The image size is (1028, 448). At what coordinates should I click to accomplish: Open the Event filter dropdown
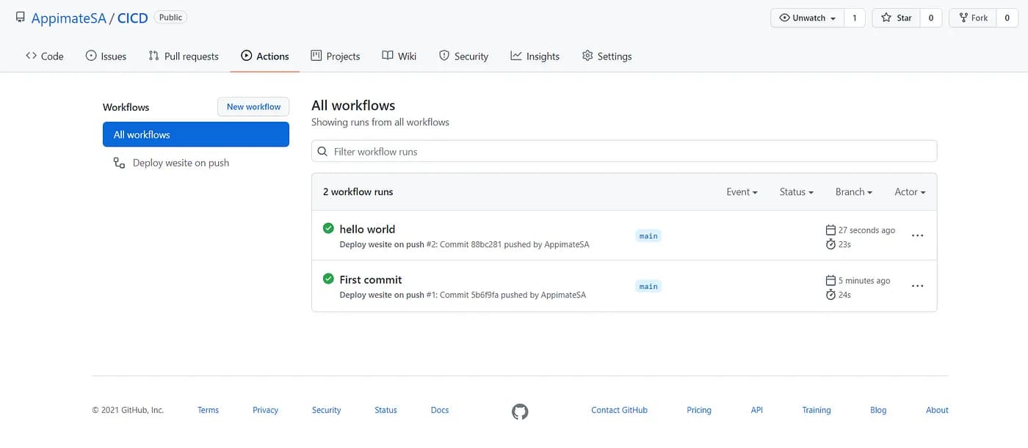click(742, 192)
